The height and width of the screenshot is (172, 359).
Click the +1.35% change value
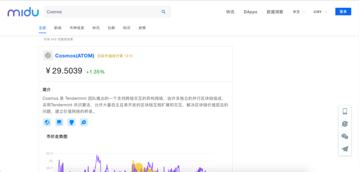95,72
